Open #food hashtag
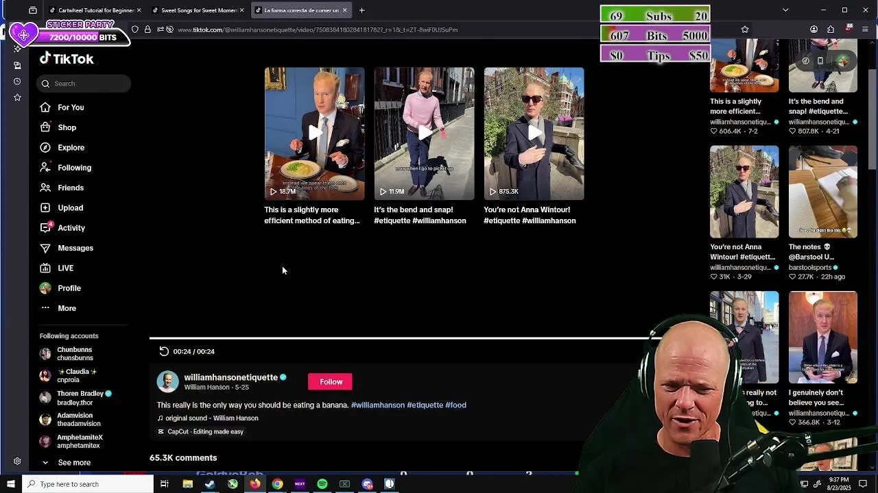 [455, 405]
